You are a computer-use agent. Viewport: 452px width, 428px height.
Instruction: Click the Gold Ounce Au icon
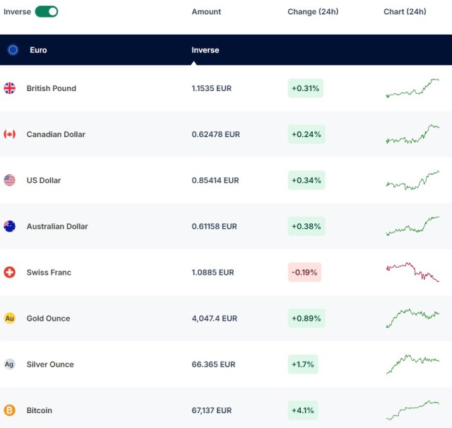pyautogui.click(x=10, y=319)
